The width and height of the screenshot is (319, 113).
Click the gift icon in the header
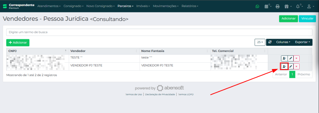click(x=287, y=6)
